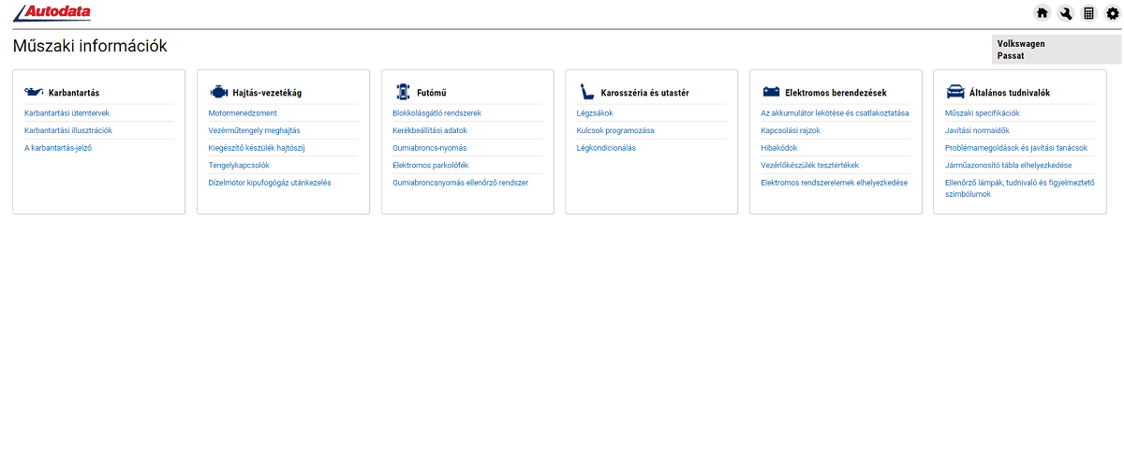
Task: Click the home icon in top bar
Action: [x=1042, y=13]
